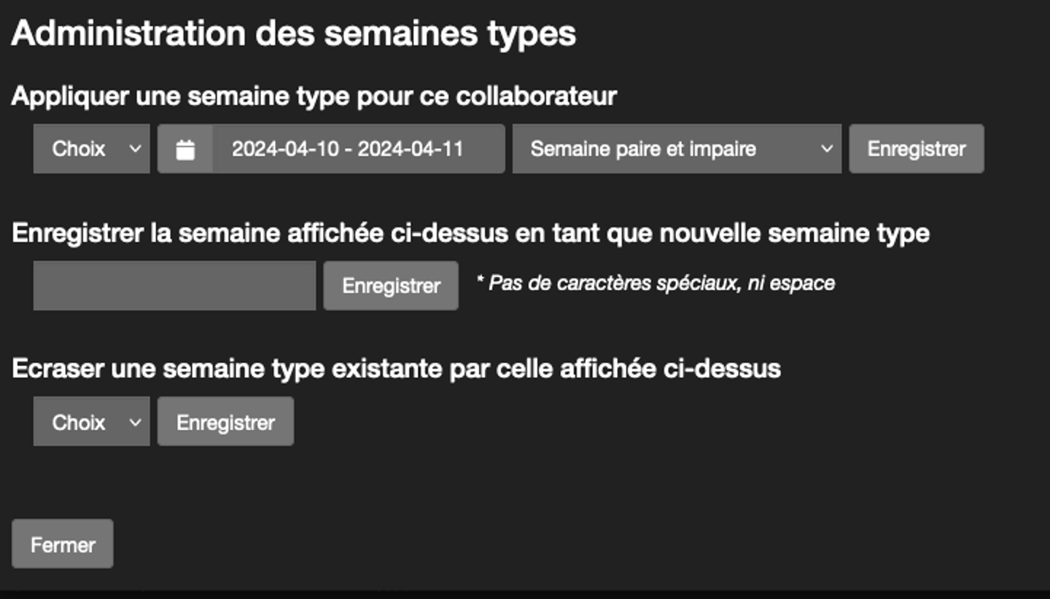
Task: Click the Administration des semaines types title
Action: click(x=294, y=35)
